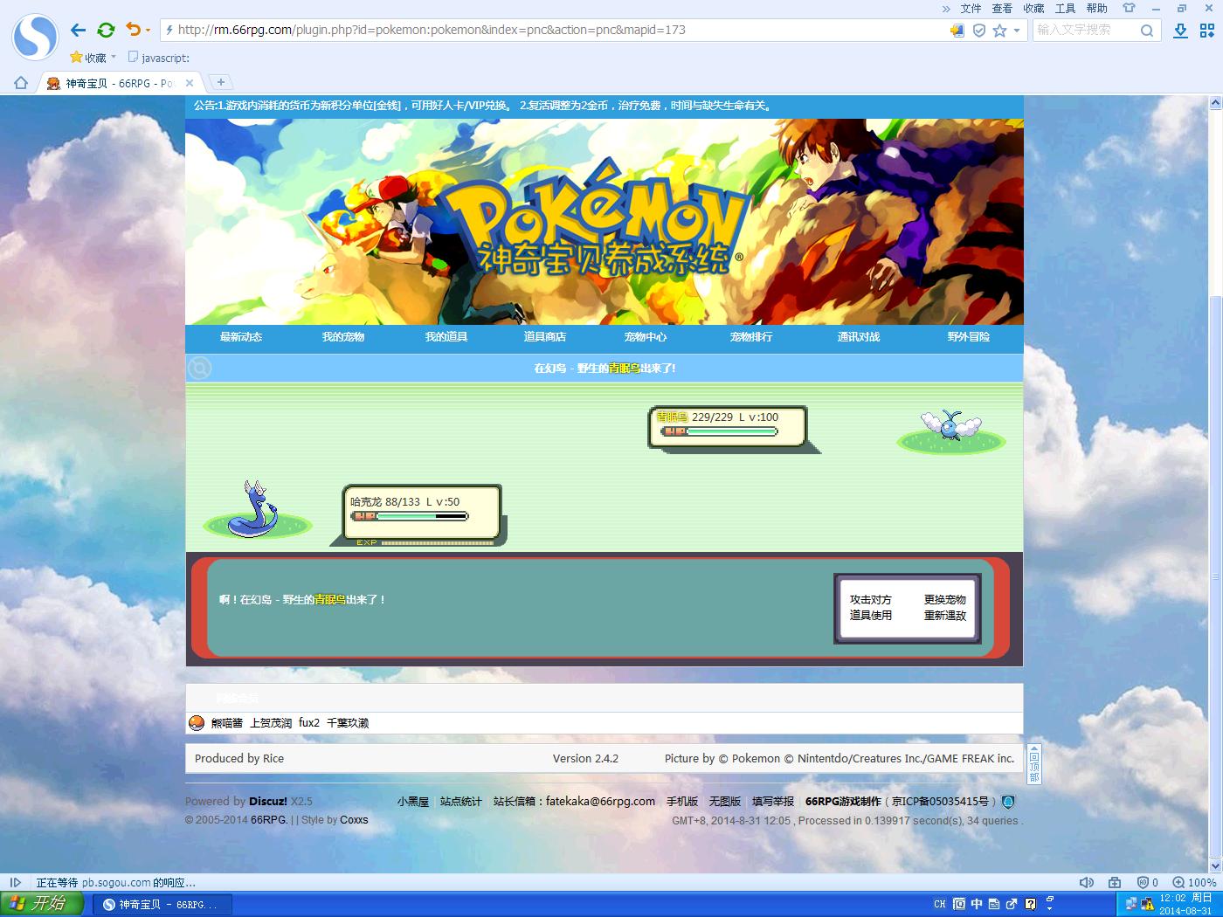Bookmark page with the star icon
Image resolution: width=1223 pixels, height=917 pixels.
[x=999, y=31]
